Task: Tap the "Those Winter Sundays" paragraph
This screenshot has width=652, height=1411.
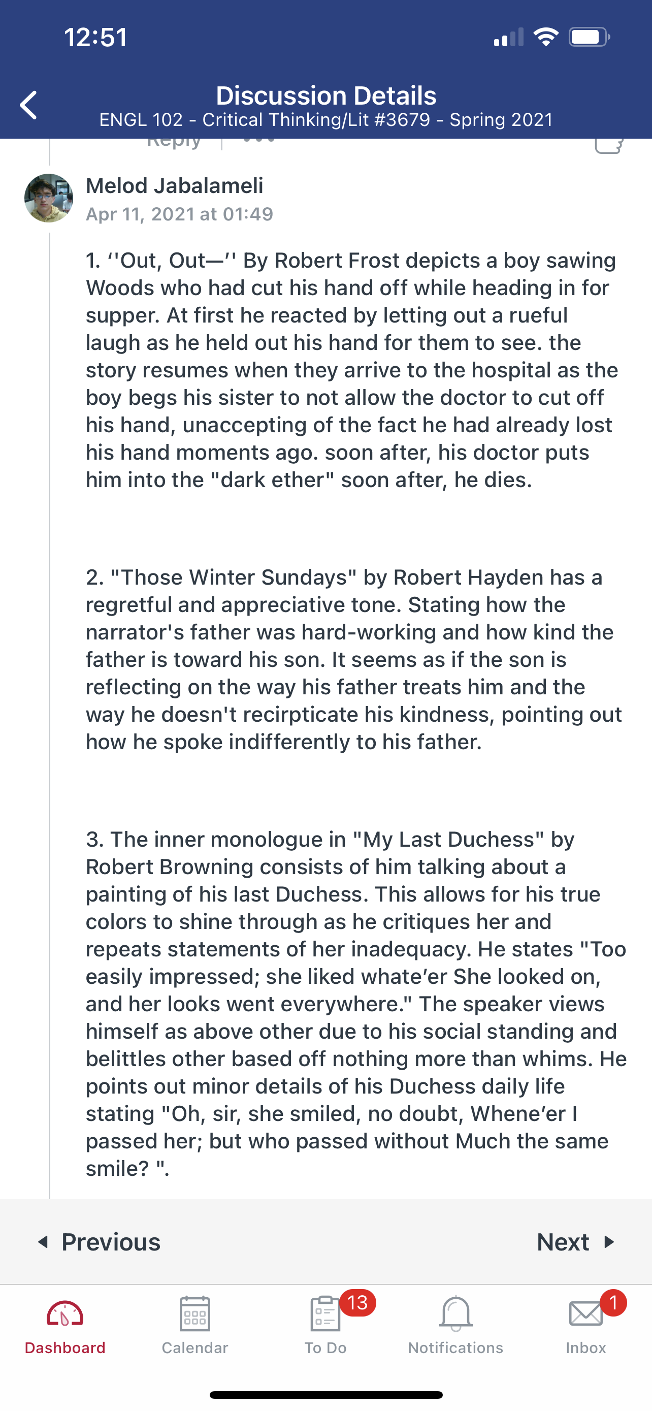Action: click(x=353, y=659)
